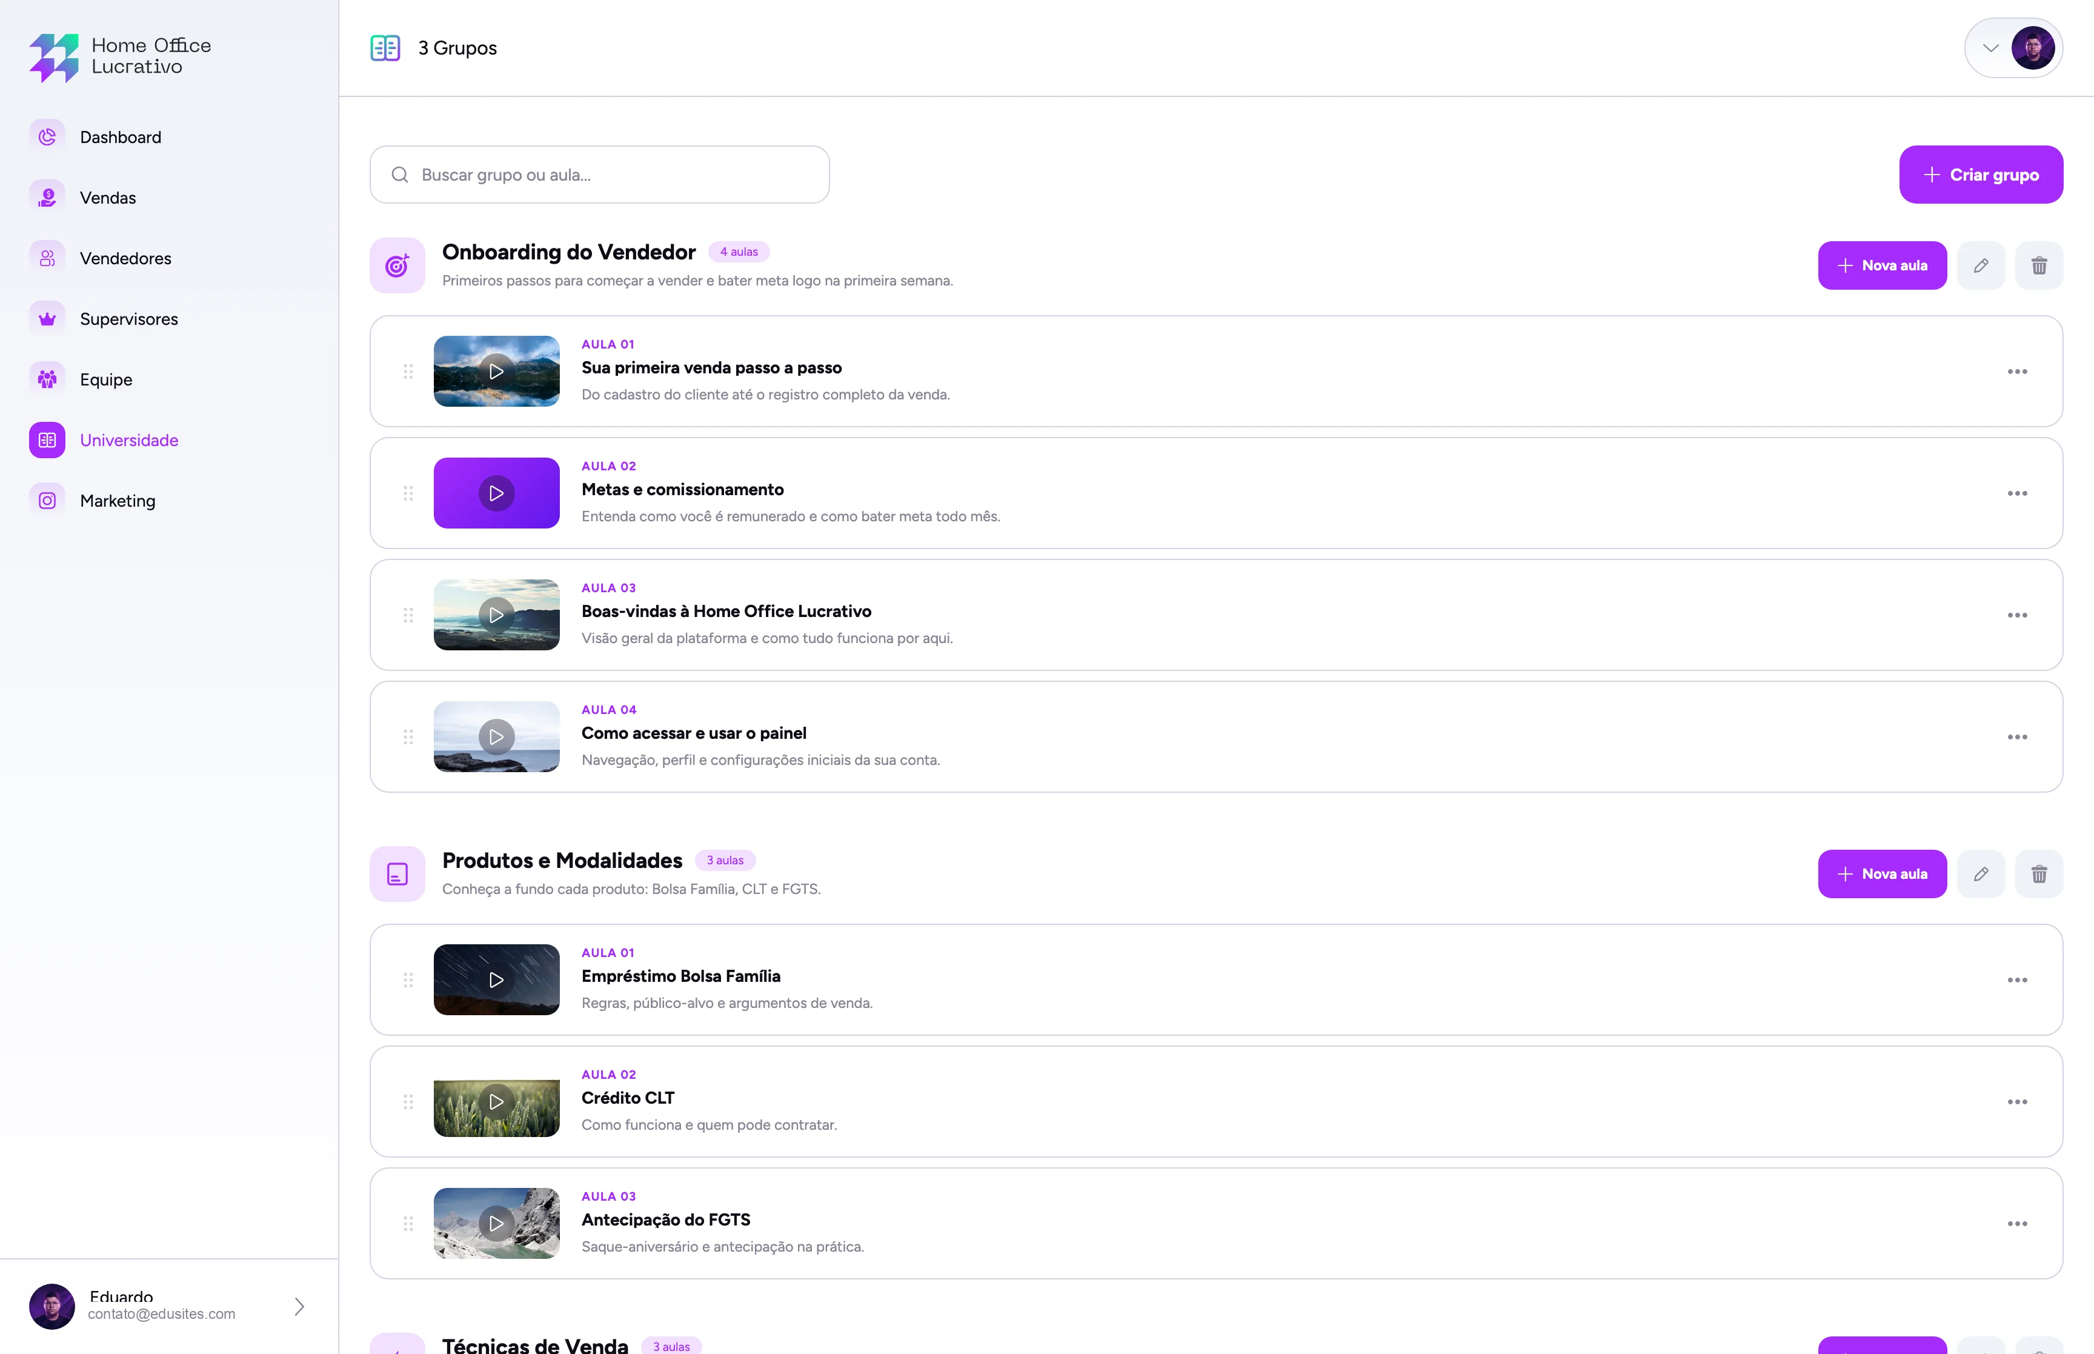Screen dimensions: 2094x1354
Task: Click the 4 aulas badge
Action: [739, 252]
